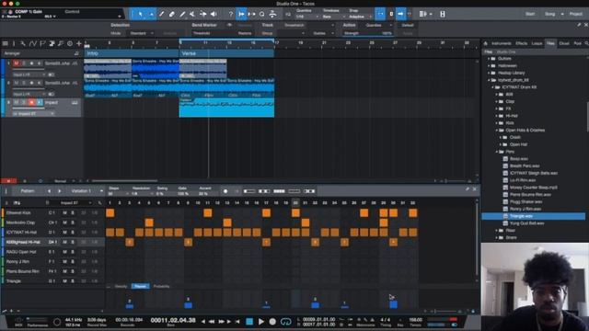Switch to the Instruments browser tab

[x=501, y=43]
